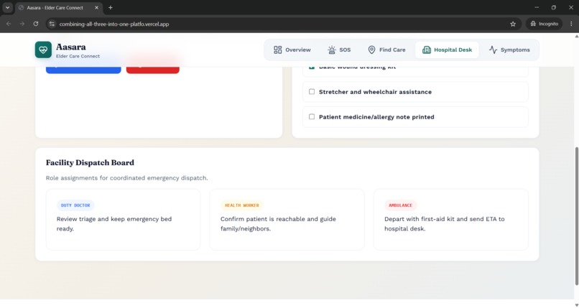Viewport: 579px width, 308px height.
Task: Go back to the previous page
Action: [9, 24]
